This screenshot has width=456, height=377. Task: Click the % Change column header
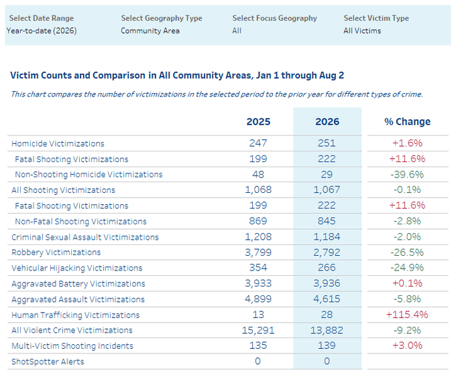pos(407,121)
